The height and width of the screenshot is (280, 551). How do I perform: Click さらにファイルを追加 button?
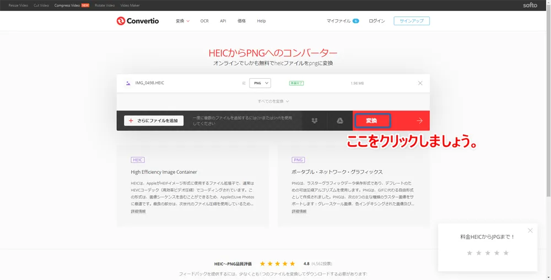pos(154,120)
